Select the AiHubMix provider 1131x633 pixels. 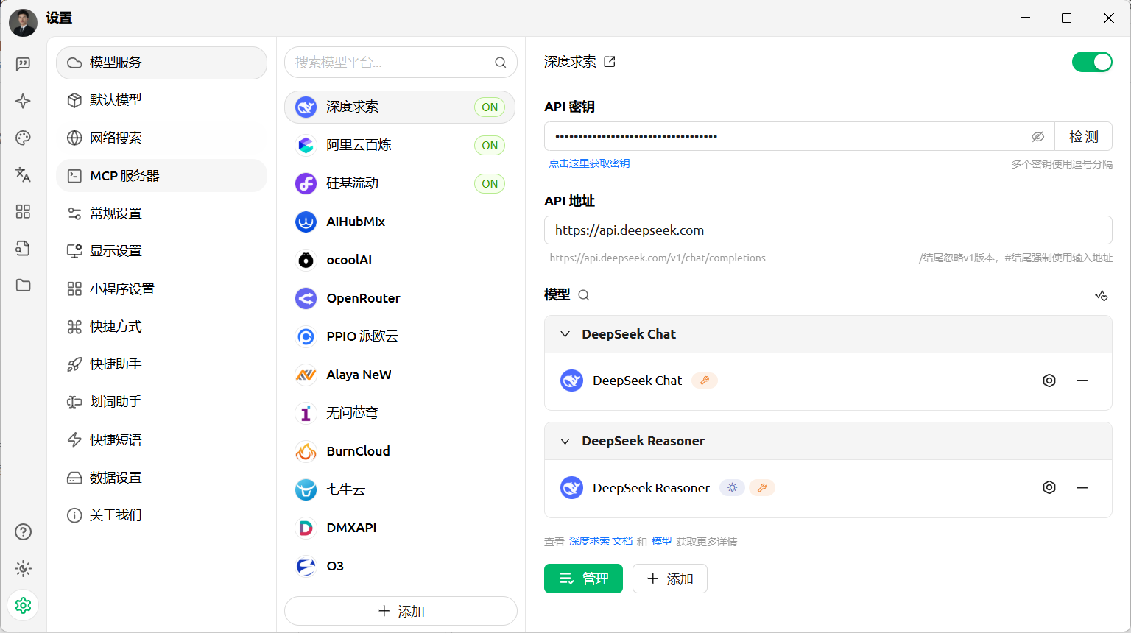(x=400, y=222)
